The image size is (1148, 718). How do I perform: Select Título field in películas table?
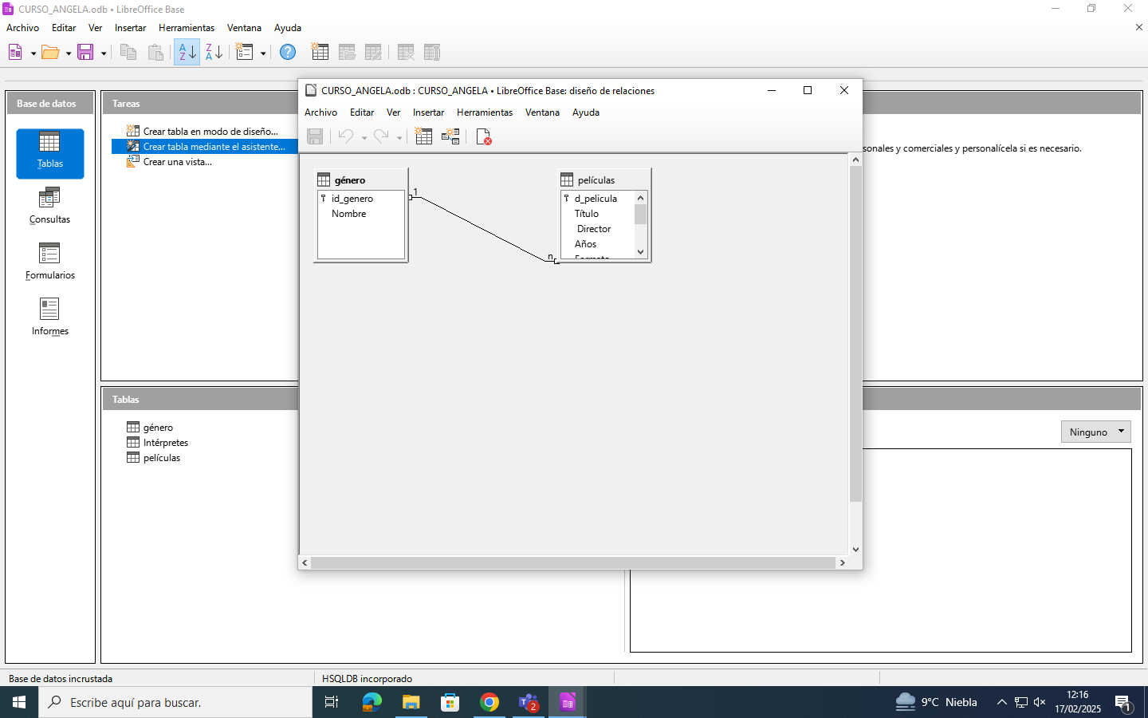pyautogui.click(x=587, y=214)
